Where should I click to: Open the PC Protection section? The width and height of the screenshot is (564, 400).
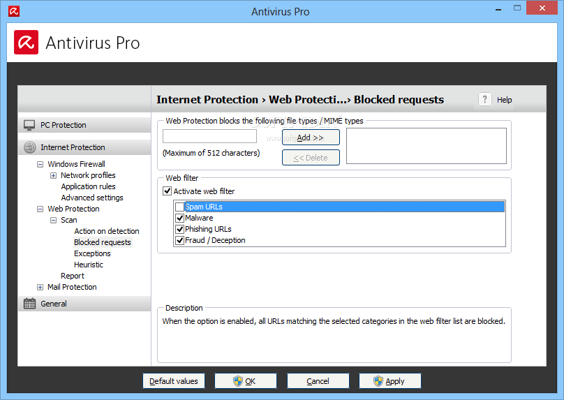click(x=84, y=125)
